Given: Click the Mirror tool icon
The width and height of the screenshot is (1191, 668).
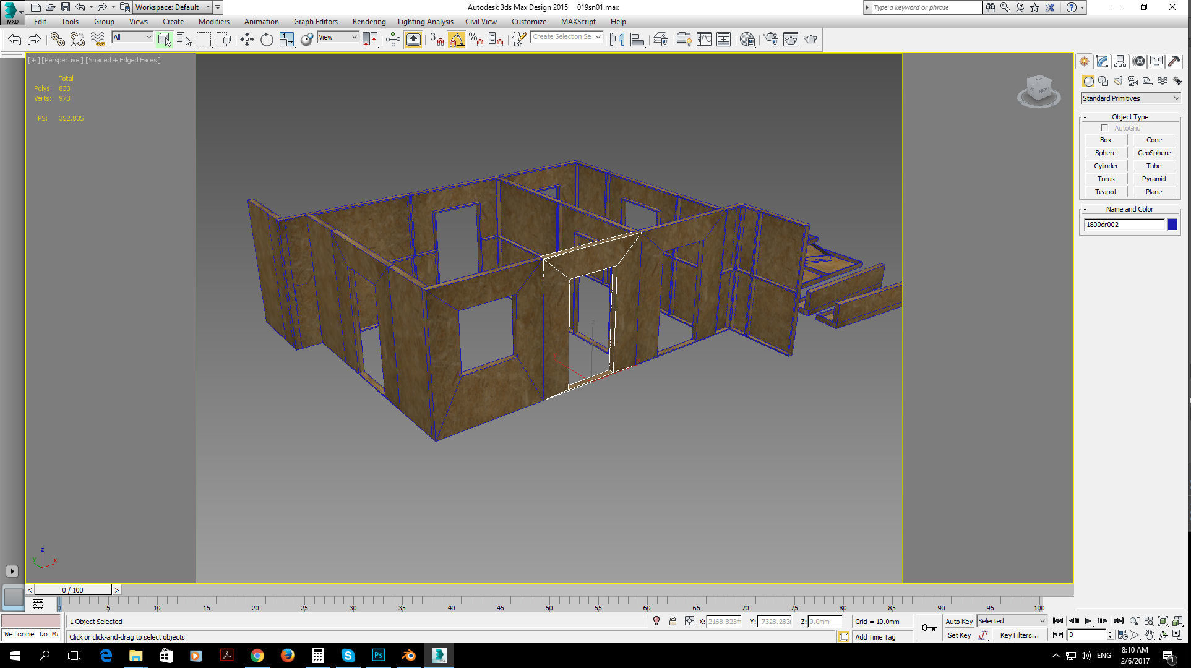Looking at the screenshot, I should 617,40.
